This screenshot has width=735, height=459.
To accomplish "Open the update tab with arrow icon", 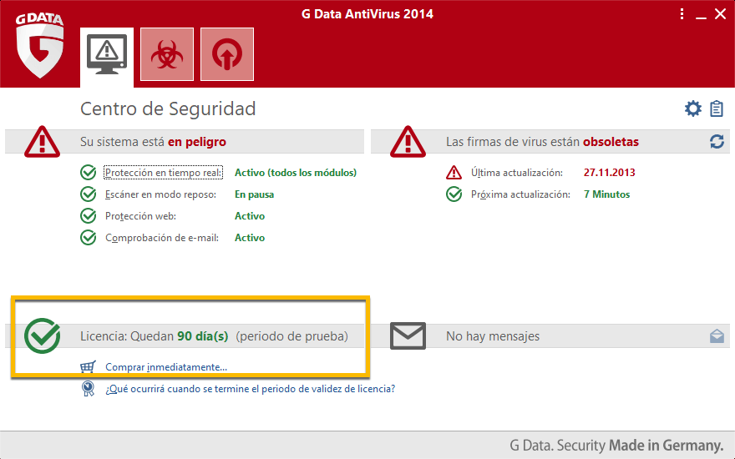I will (227, 54).
